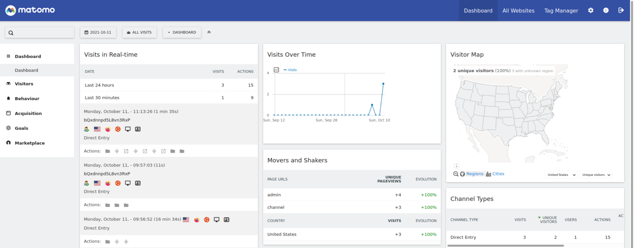Switch Visitor Map to Regions view
The width and height of the screenshot is (634, 248).
click(x=475, y=173)
